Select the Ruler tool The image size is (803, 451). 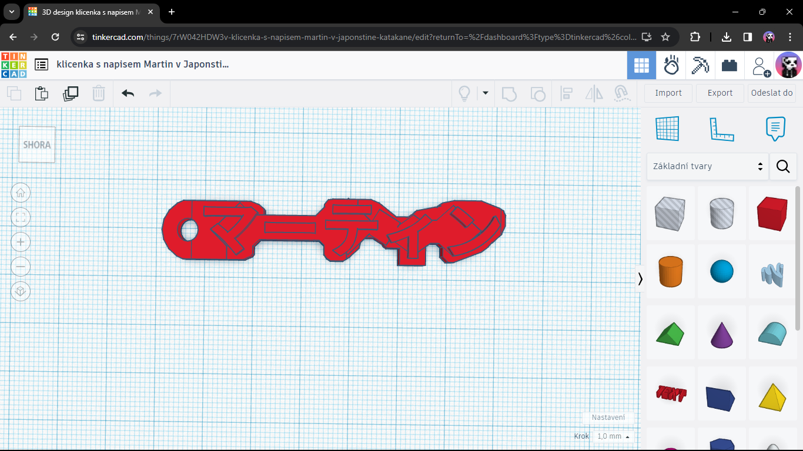click(722, 129)
